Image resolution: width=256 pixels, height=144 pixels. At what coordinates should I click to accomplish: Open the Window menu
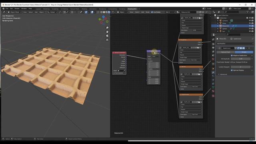(24, 9)
